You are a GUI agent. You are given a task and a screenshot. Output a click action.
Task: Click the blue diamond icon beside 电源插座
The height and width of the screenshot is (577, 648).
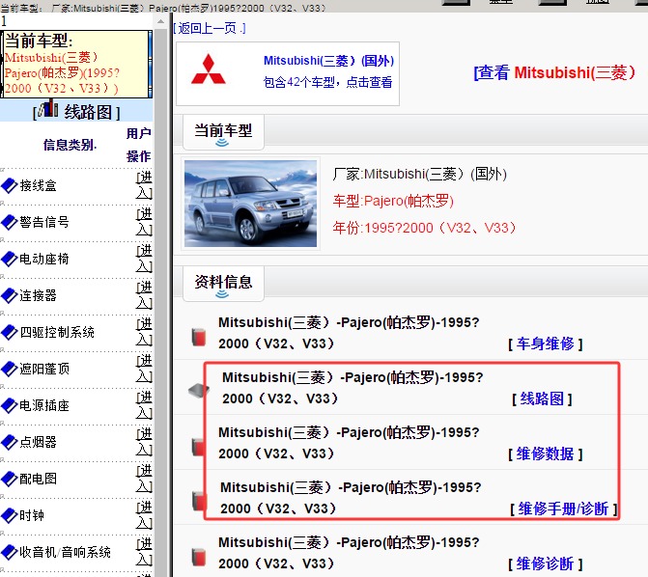tap(9, 406)
